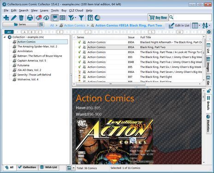Open the status bar layout dropdown arrow
214x173 pixels.
(x=73, y=168)
